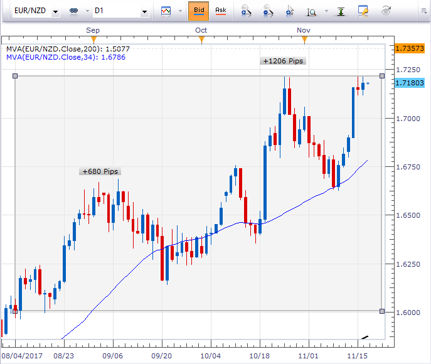Click the +680 Pips label
Viewport: 431px width, 364px height.
point(100,171)
